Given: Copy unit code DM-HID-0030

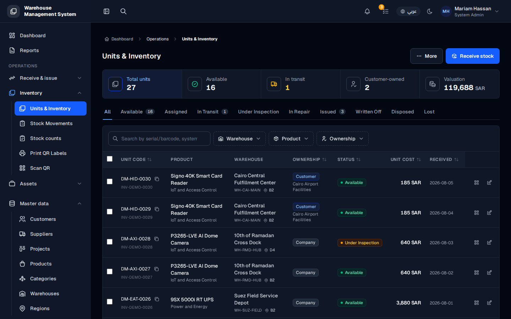Looking at the screenshot, I should (x=157, y=179).
